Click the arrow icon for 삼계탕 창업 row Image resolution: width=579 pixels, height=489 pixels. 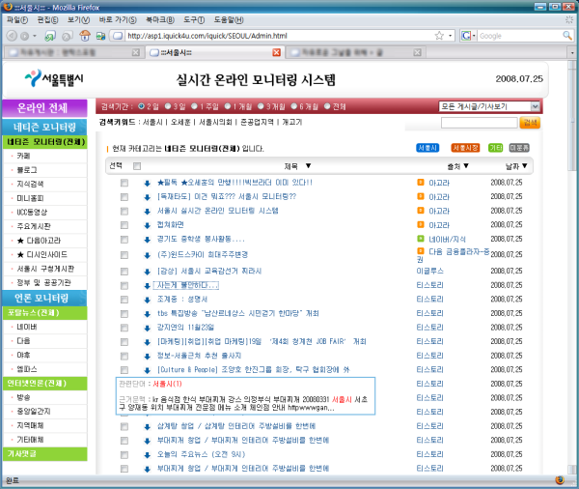coord(148,427)
